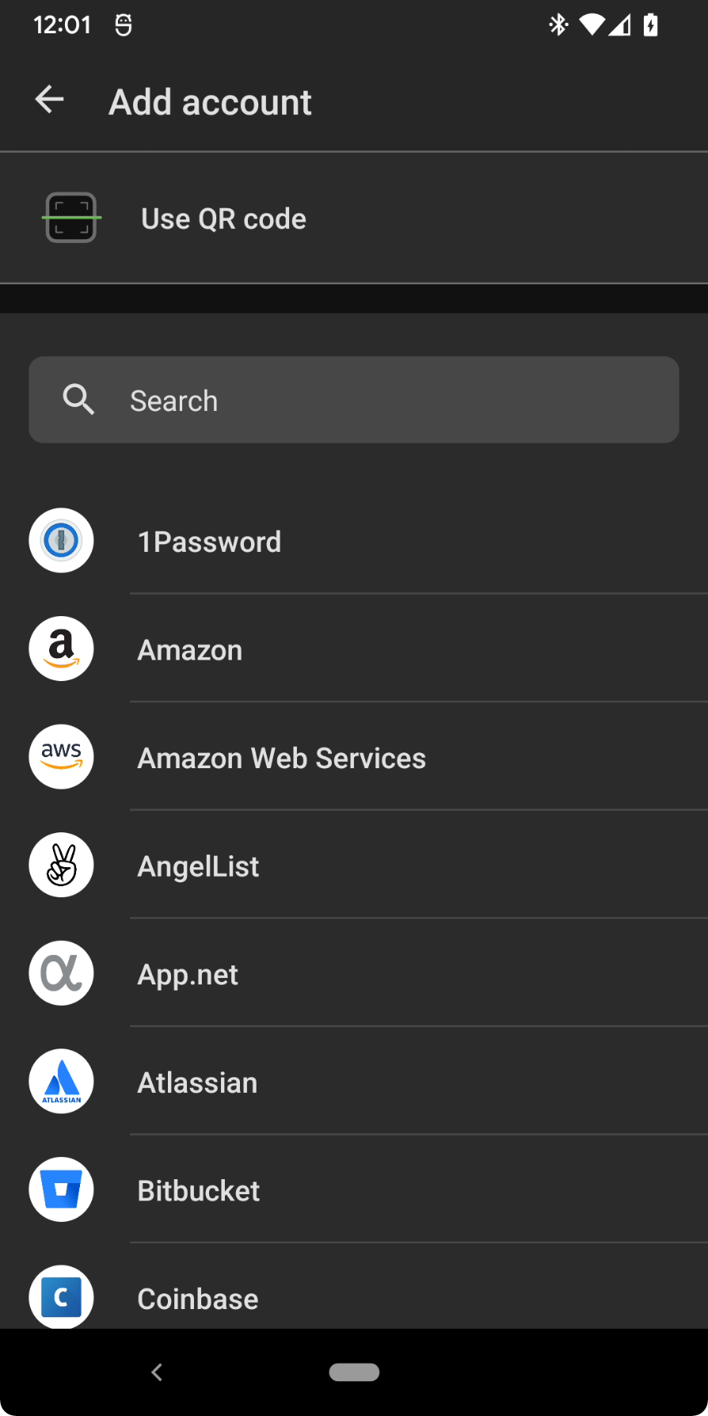
Task: Tap the Amazon logo icon
Action: 62,649
